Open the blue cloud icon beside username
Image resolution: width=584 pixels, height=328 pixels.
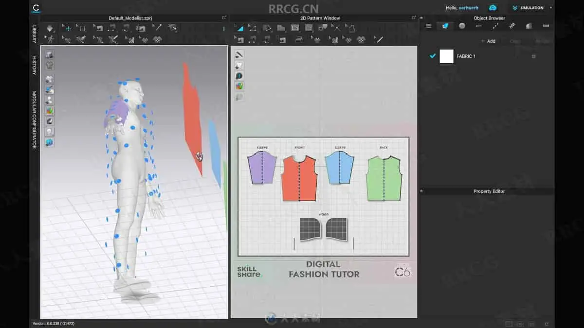tap(493, 8)
